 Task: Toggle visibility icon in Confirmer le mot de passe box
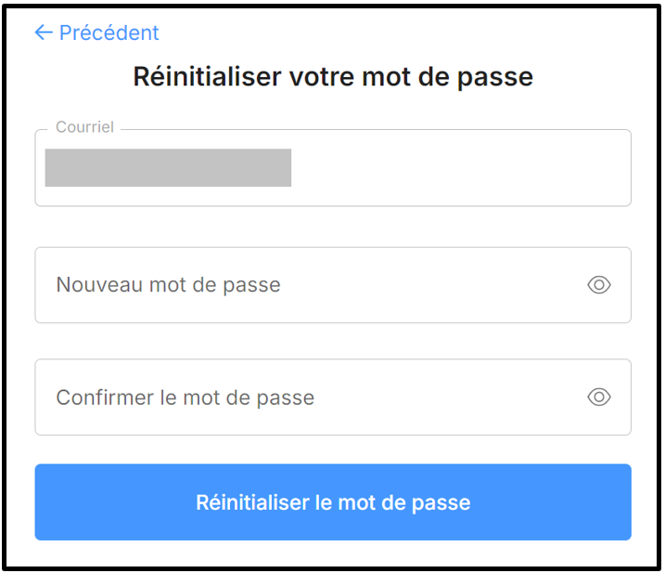(599, 397)
